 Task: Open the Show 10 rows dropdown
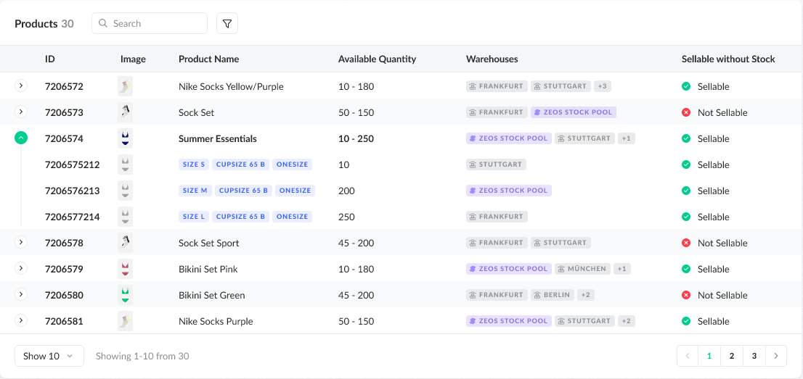point(49,356)
